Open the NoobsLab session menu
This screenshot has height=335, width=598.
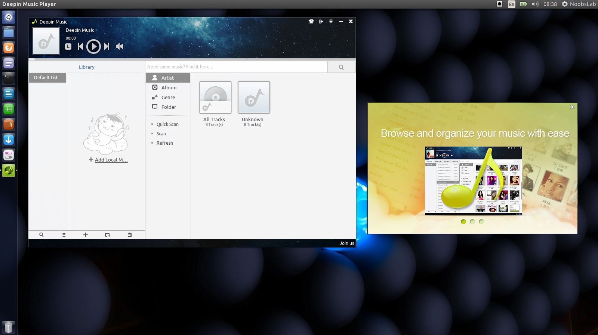click(579, 4)
